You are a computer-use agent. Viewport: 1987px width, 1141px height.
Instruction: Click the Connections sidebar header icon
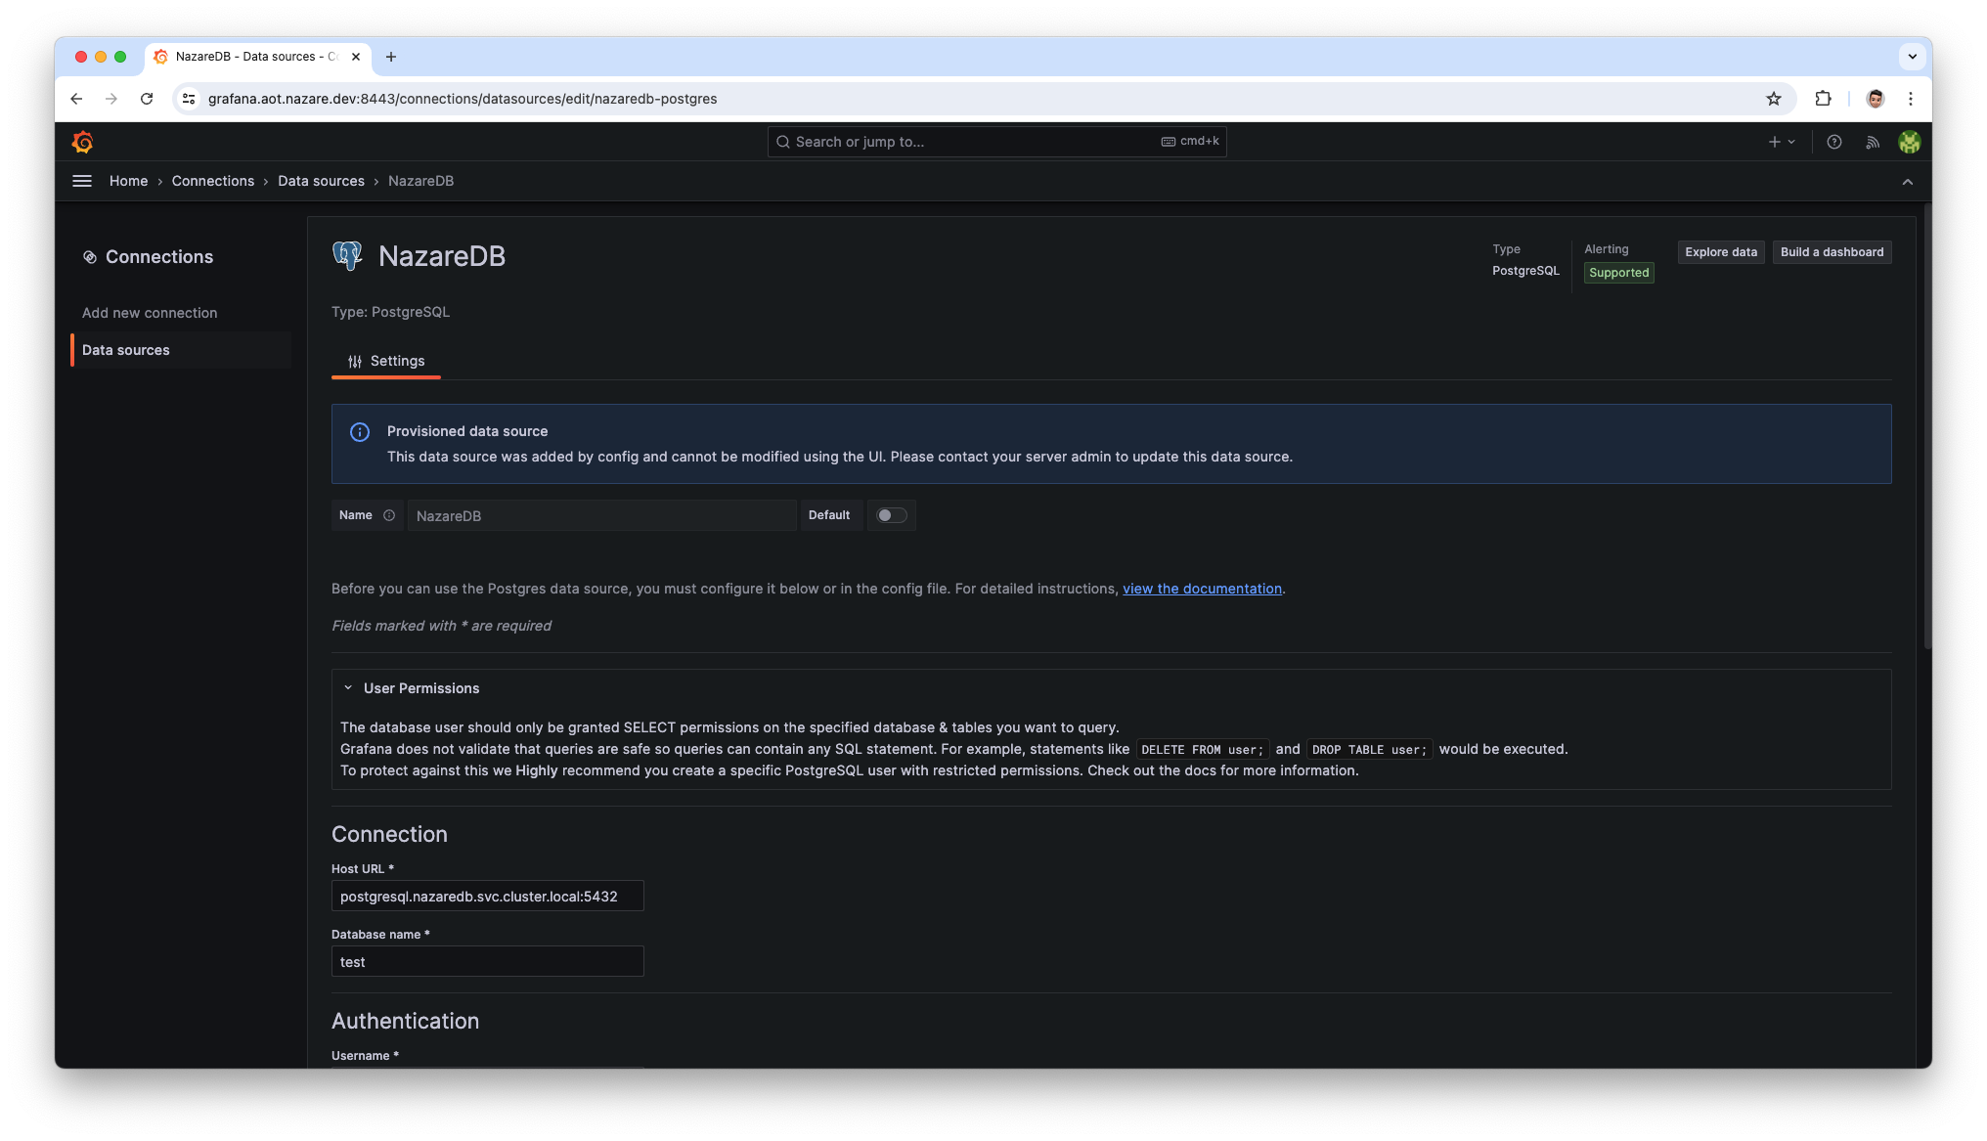(90, 257)
